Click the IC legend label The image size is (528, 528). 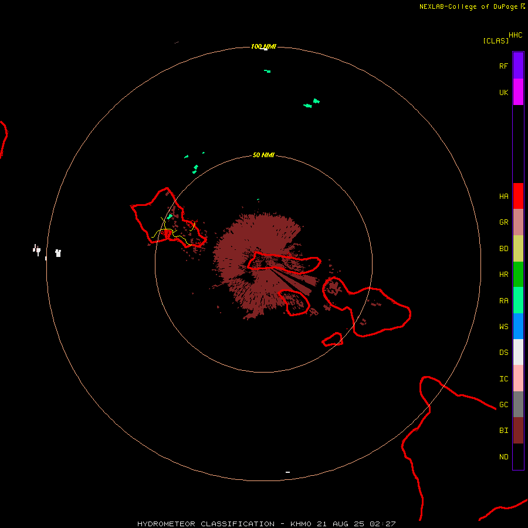coord(503,378)
